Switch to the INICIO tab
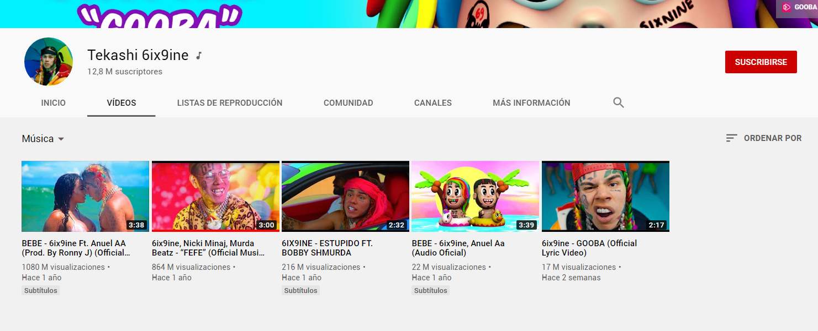This screenshot has height=331, width=818. click(53, 103)
